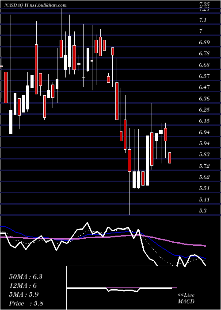Click the 6.36 price axis label
Screen dimensions: 221x310
[x=205, y=99]
